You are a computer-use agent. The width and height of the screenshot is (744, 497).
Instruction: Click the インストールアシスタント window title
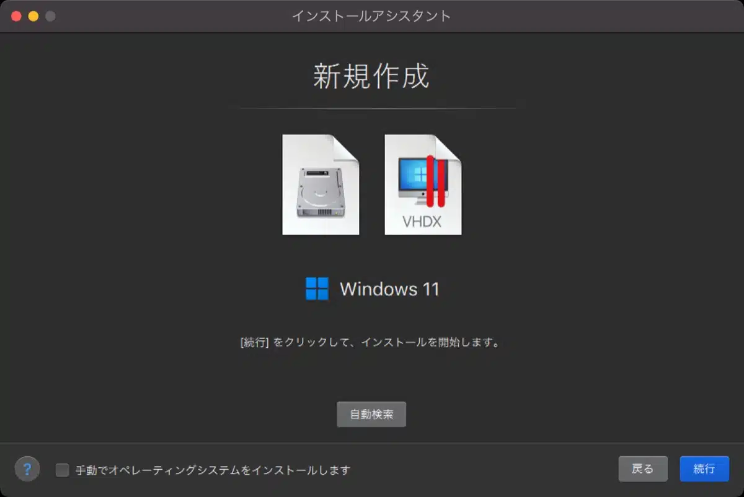(x=371, y=16)
